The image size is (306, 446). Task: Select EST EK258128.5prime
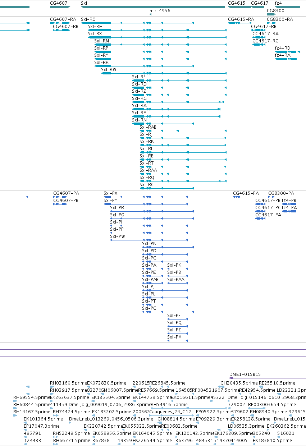250,419
